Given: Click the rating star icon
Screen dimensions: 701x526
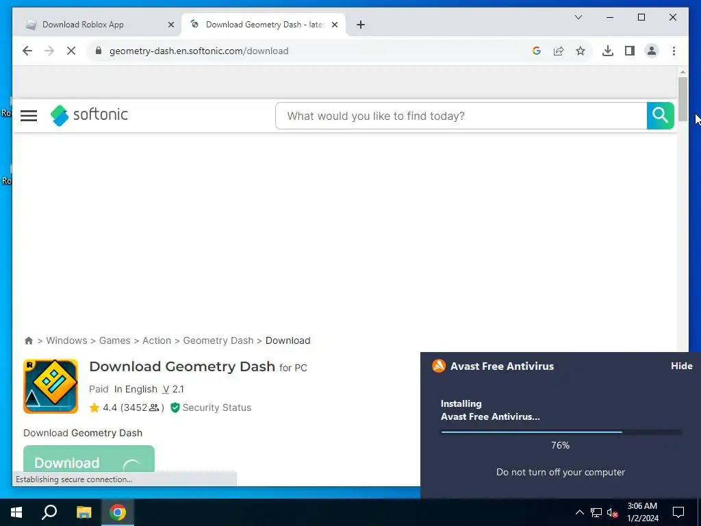Looking at the screenshot, I should 94,408.
